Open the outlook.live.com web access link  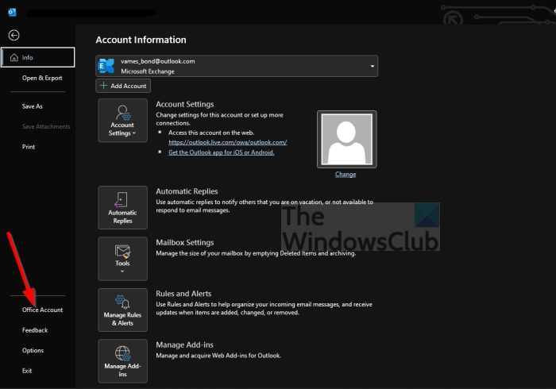[x=227, y=142]
